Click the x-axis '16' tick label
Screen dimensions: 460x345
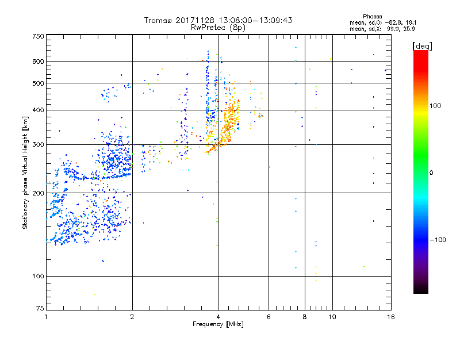pyautogui.click(x=391, y=317)
